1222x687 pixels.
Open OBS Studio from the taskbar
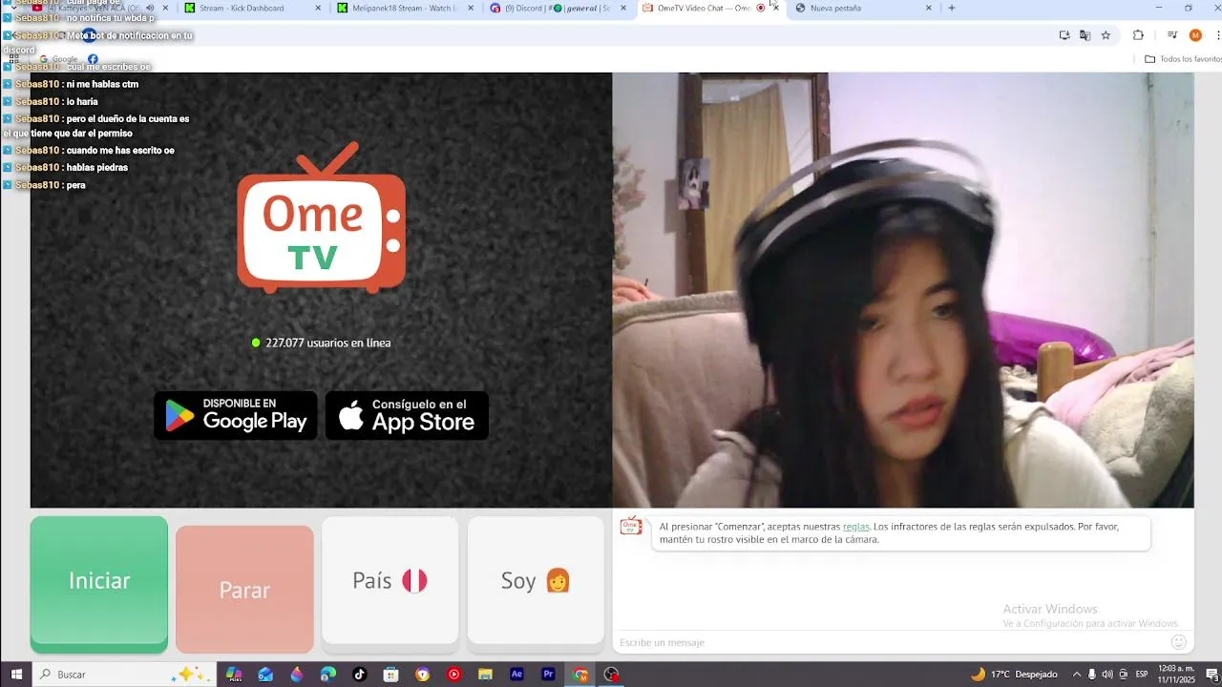tap(611, 675)
